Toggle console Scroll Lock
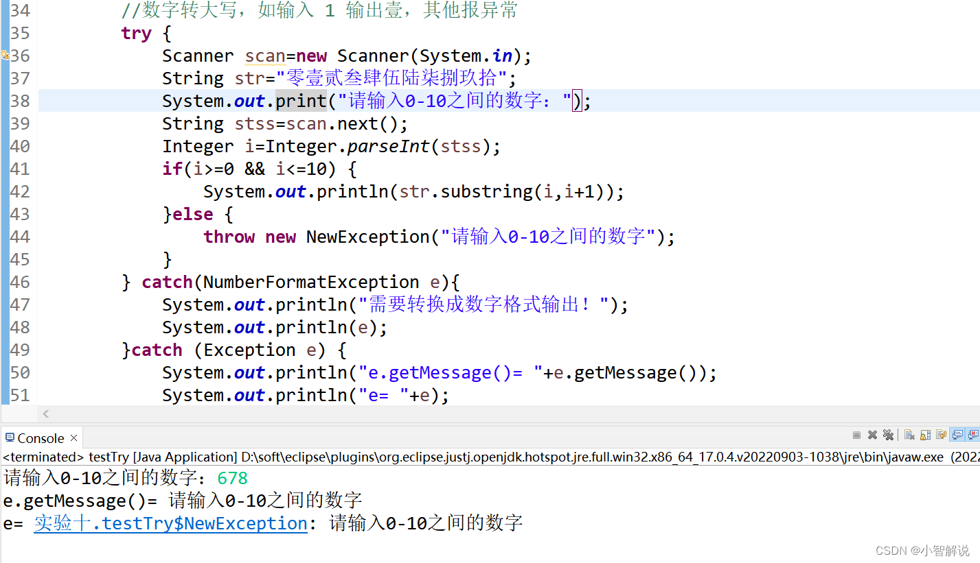This screenshot has height=563, width=980. pos(925,435)
